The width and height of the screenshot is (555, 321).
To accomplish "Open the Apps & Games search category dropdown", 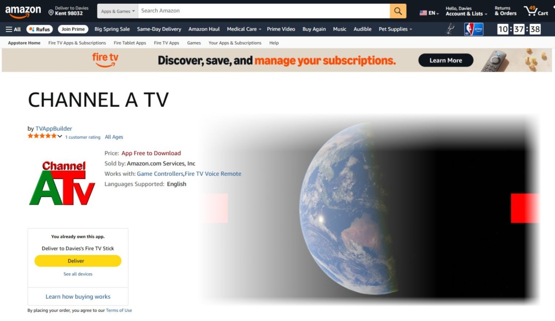I will 118,11.
